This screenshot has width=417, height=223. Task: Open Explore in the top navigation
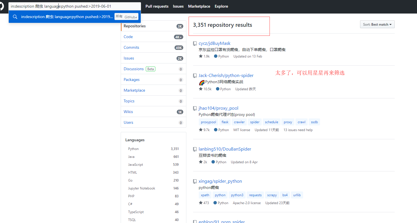pyautogui.click(x=221, y=6)
